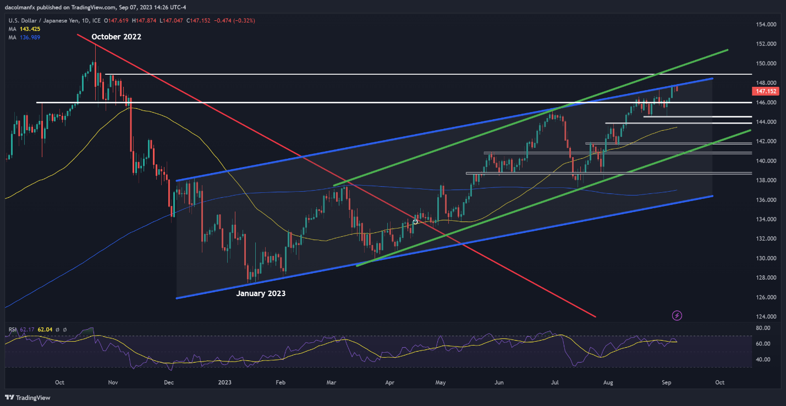Click the "October 2022" chart annotation
786x406 pixels.
coord(116,37)
